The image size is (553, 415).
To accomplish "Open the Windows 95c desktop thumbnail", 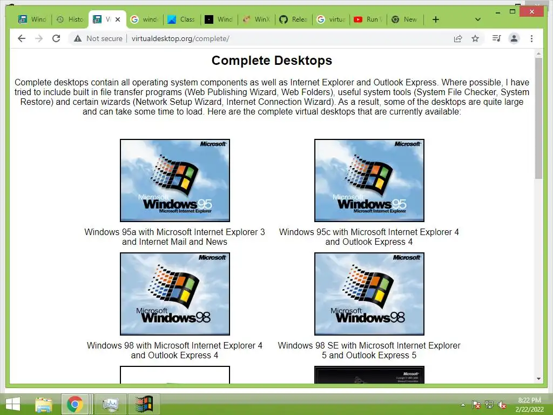I will point(369,180).
